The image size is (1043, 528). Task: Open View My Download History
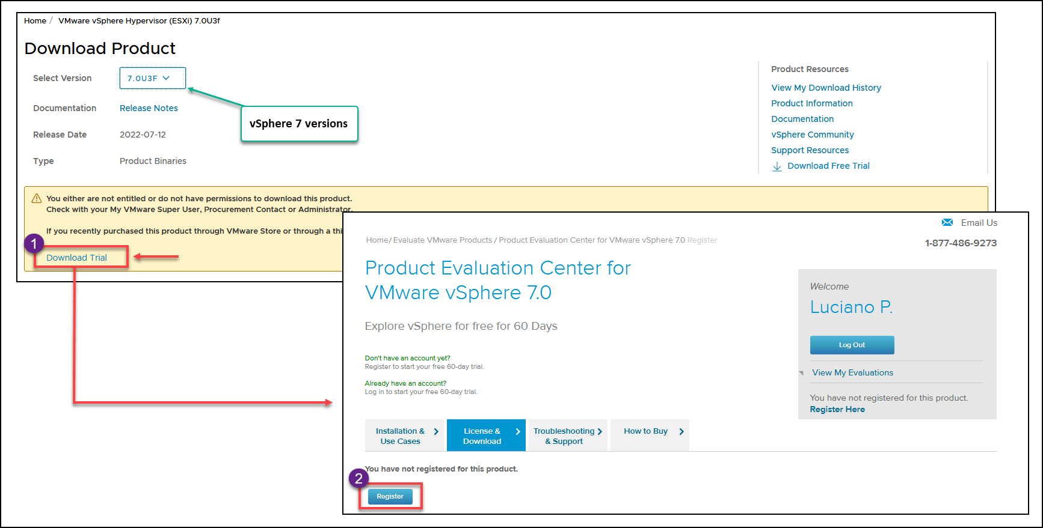826,88
